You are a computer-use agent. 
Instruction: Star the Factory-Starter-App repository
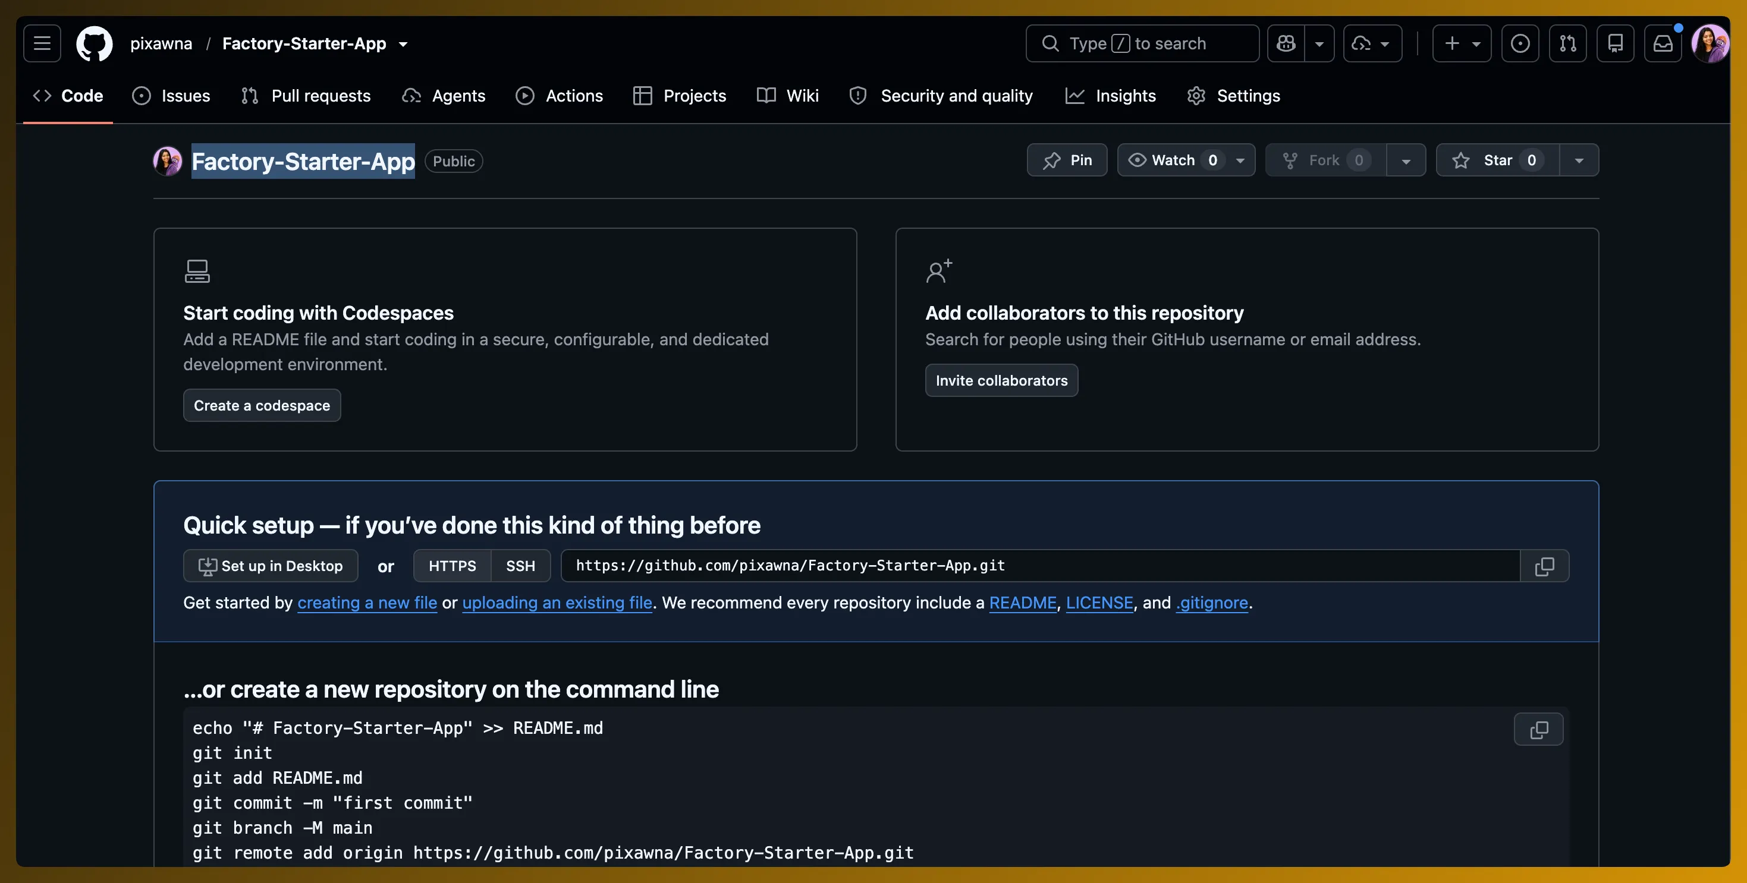coord(1497,160)
